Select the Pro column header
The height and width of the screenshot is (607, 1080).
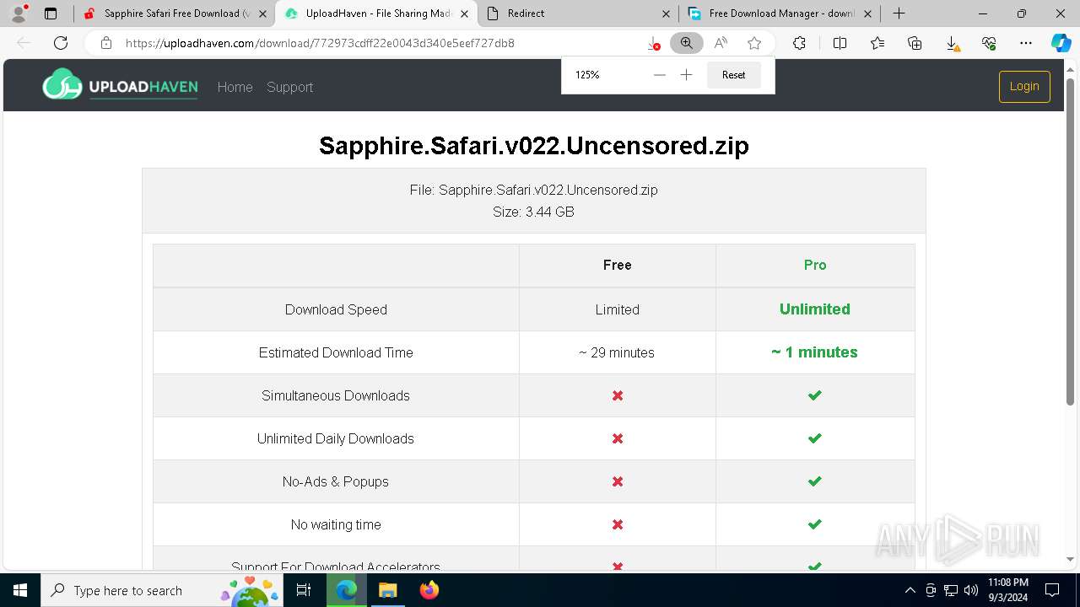(x=815, y=265)
